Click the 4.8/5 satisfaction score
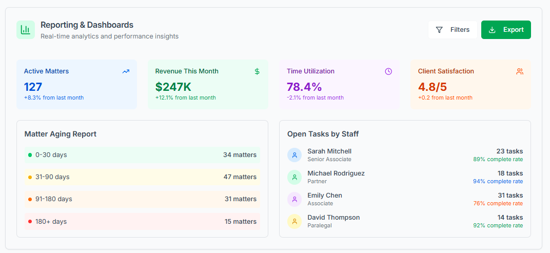Screen dimensions: 550x253 point(433,87)
